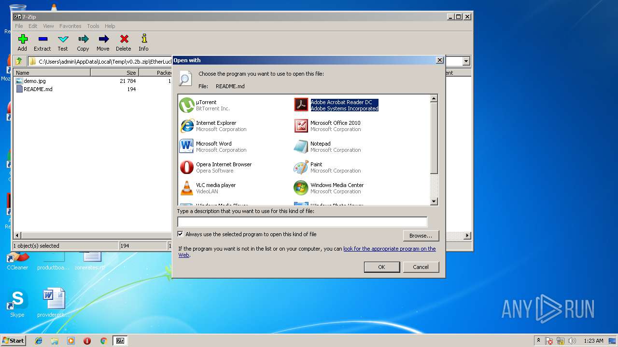This screenshot has height=347, width=618.
Task: Click the Browse... button
Action: [x=421, y=236]
